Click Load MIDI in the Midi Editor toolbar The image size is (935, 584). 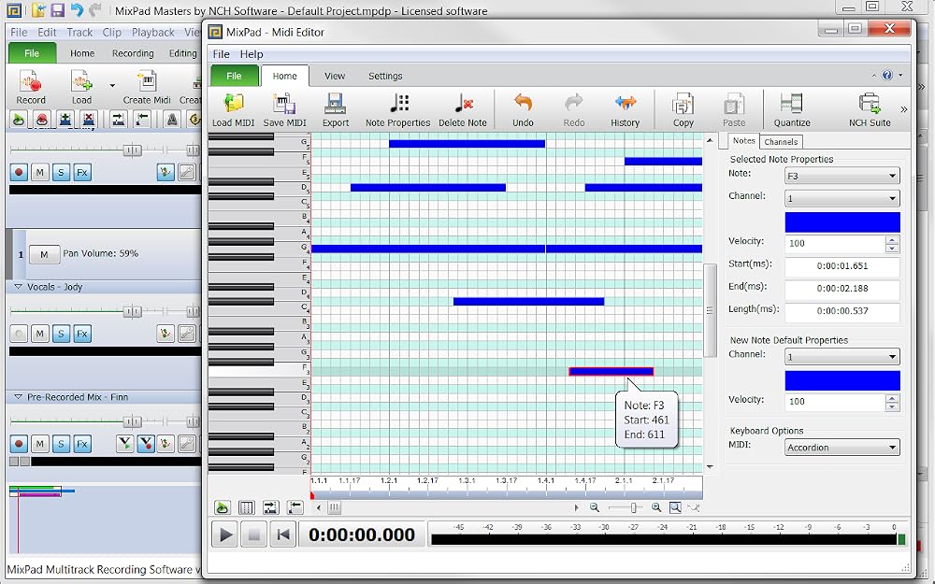pos(233,110)
